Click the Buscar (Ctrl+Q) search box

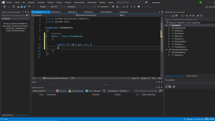pyautogui.click(x=132, y=2)
